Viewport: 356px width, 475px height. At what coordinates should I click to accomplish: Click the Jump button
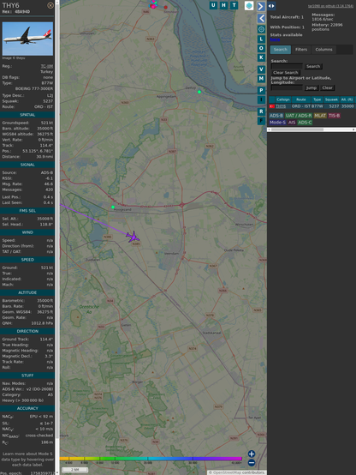311,87
